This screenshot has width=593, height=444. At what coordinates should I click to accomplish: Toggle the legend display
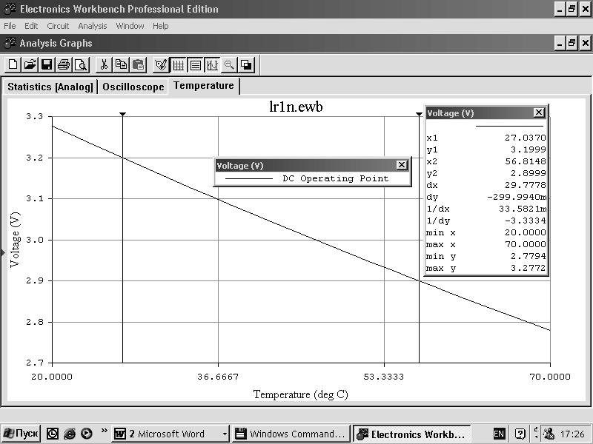pyautogui.click(x=195, y=65)
